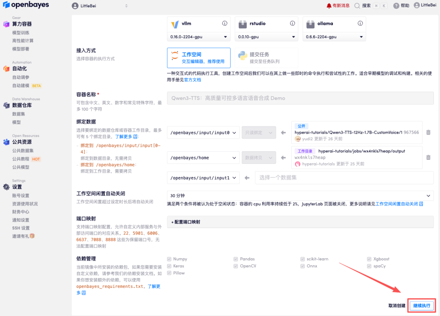This screenshot has width=440, height=316.
Task: Open rstudio version dropdown 0.0.10-gpu
Action: [x=266, y=37]
